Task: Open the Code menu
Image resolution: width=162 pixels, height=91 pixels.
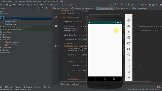Action: tap(16, 1)
